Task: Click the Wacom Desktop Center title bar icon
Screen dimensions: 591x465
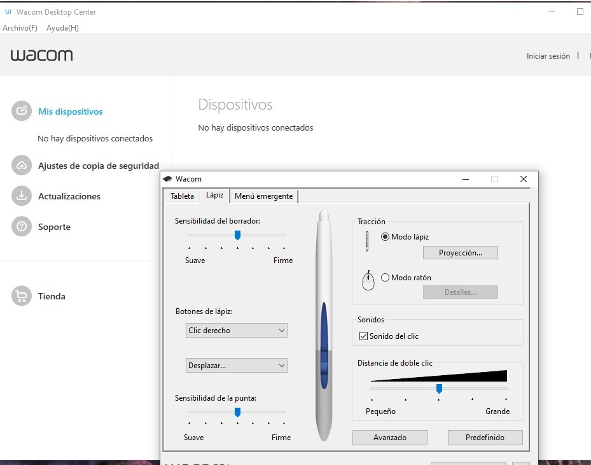Action: point(8,11)
